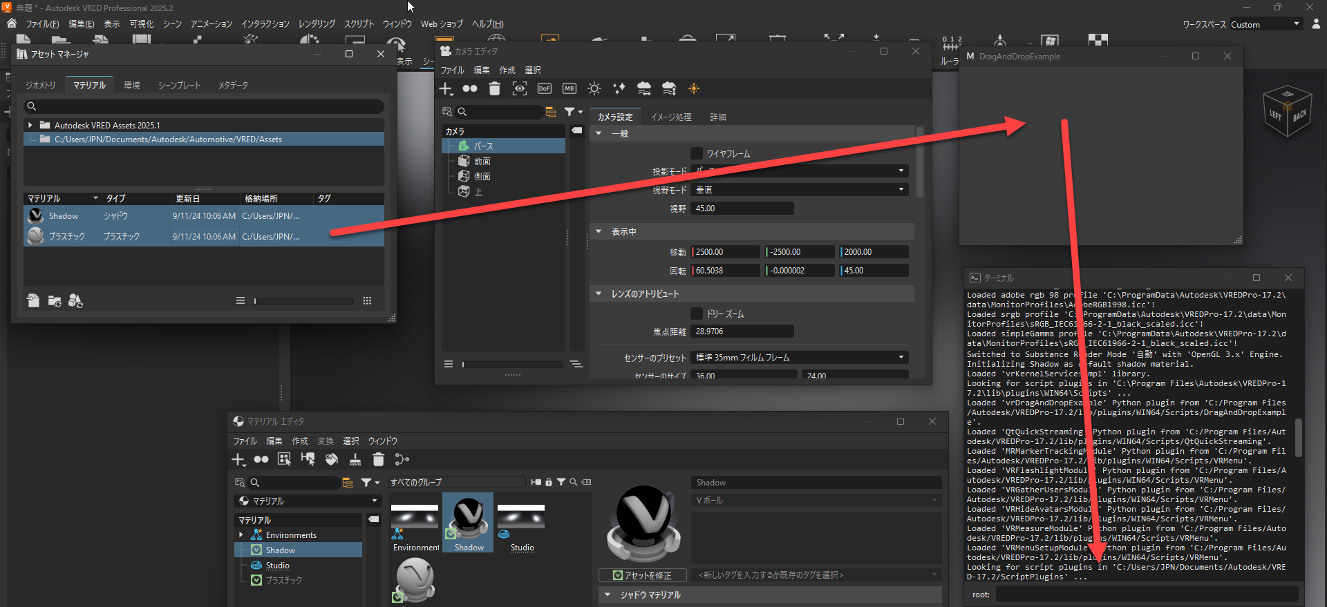The image size is (1327, 607).
Task: Open the イメージ処理 tab in Camera Editor
Action: click(671, 117)
